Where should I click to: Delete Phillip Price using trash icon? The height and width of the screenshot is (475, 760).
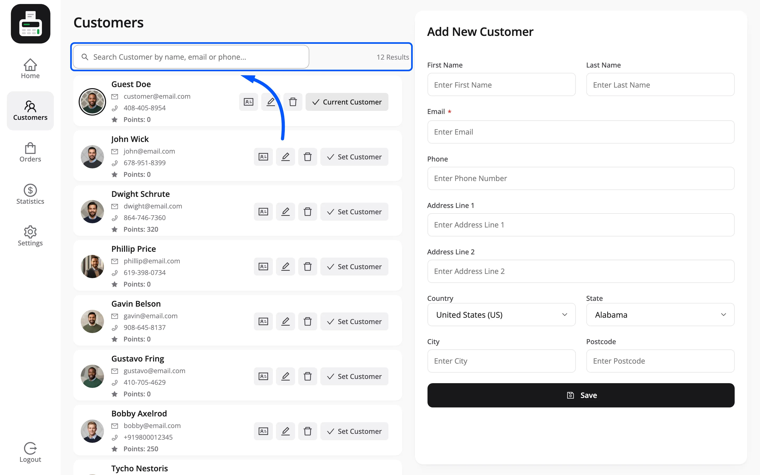pyautogui.click(x=307, y=267)
